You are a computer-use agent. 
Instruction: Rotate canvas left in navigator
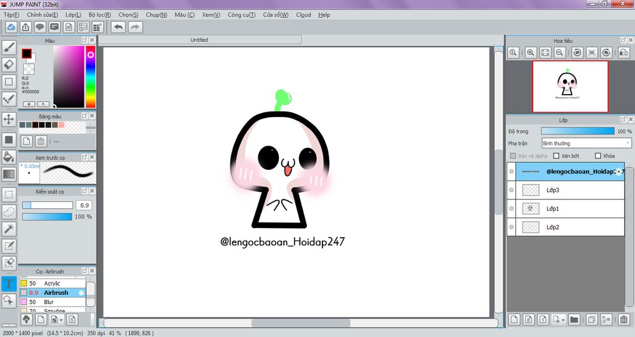pyautogui.click(x=577, y=53)
